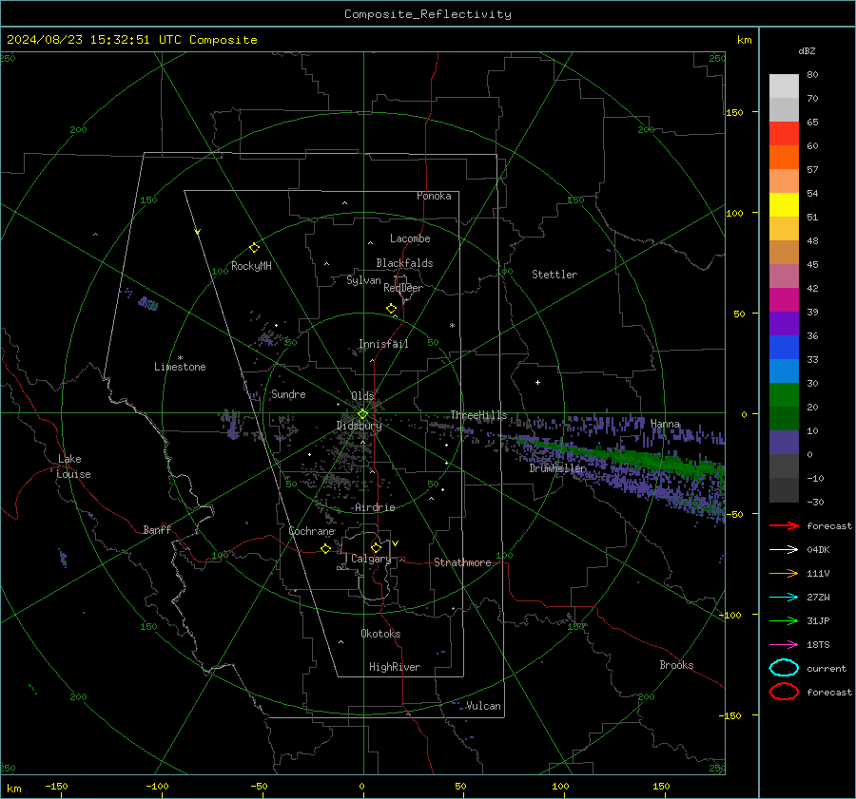Select the yellow diamond marker above RedDeer
This screenshot has width=856, height=799.
coord(391,309)
